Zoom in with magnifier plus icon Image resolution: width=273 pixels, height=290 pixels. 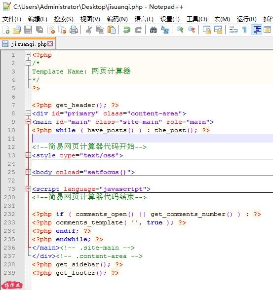180,30
